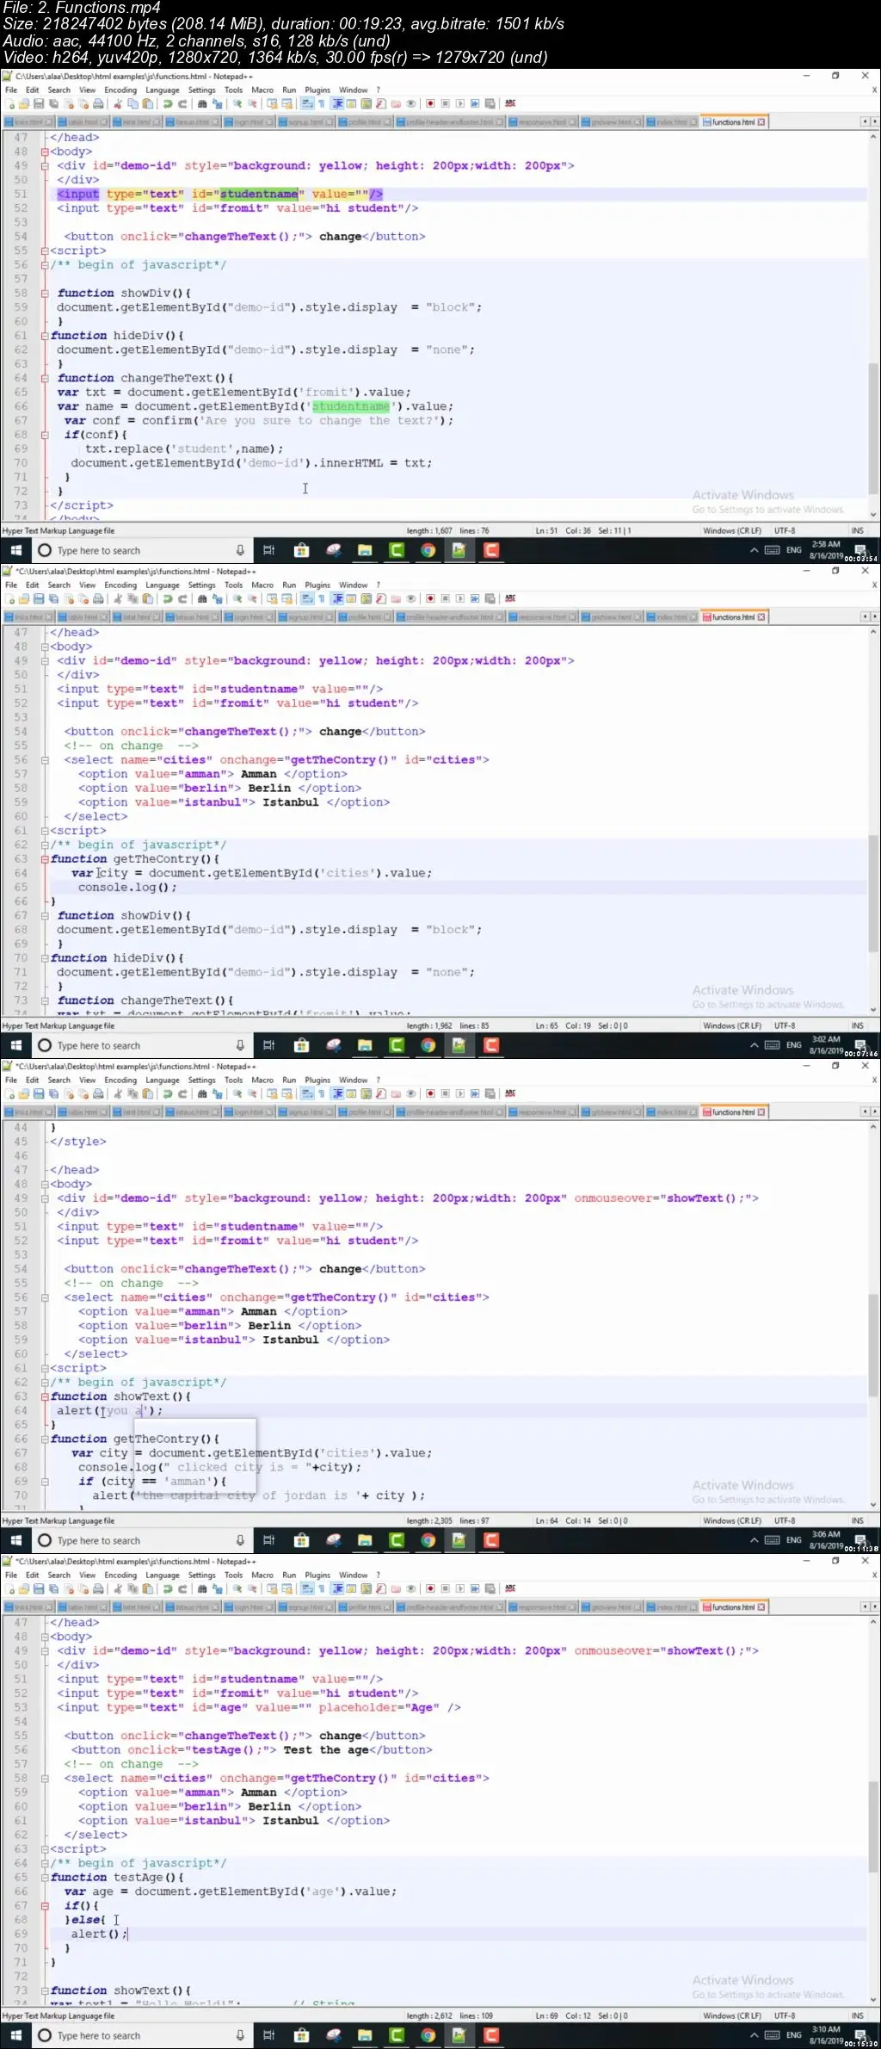Viewport: 881px width, 2049px height.
Task: Click the Save icon in the 2:58 AM frame
Action: click(x=38, y=103)
